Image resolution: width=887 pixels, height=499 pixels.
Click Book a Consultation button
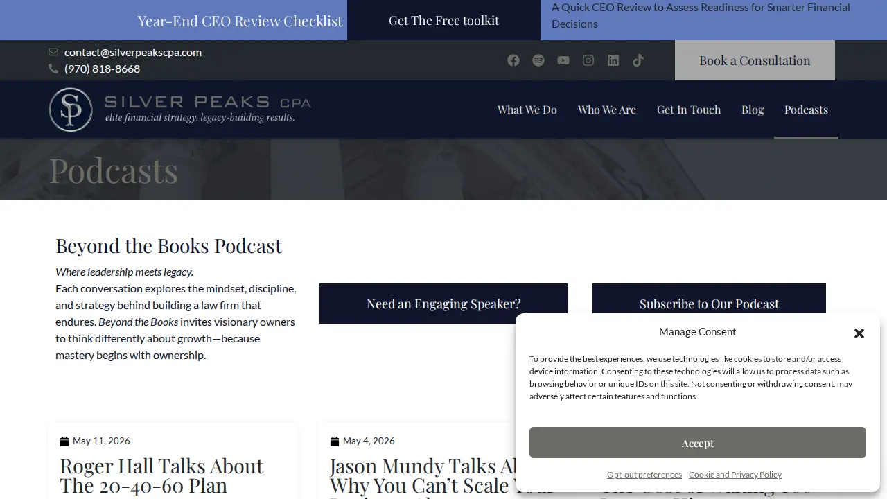point(755,60)
